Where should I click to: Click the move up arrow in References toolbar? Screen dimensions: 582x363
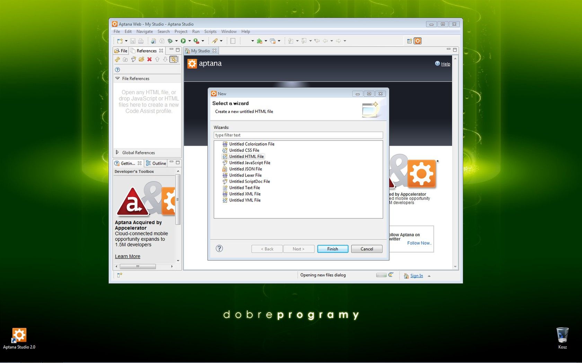pos(157,59)
